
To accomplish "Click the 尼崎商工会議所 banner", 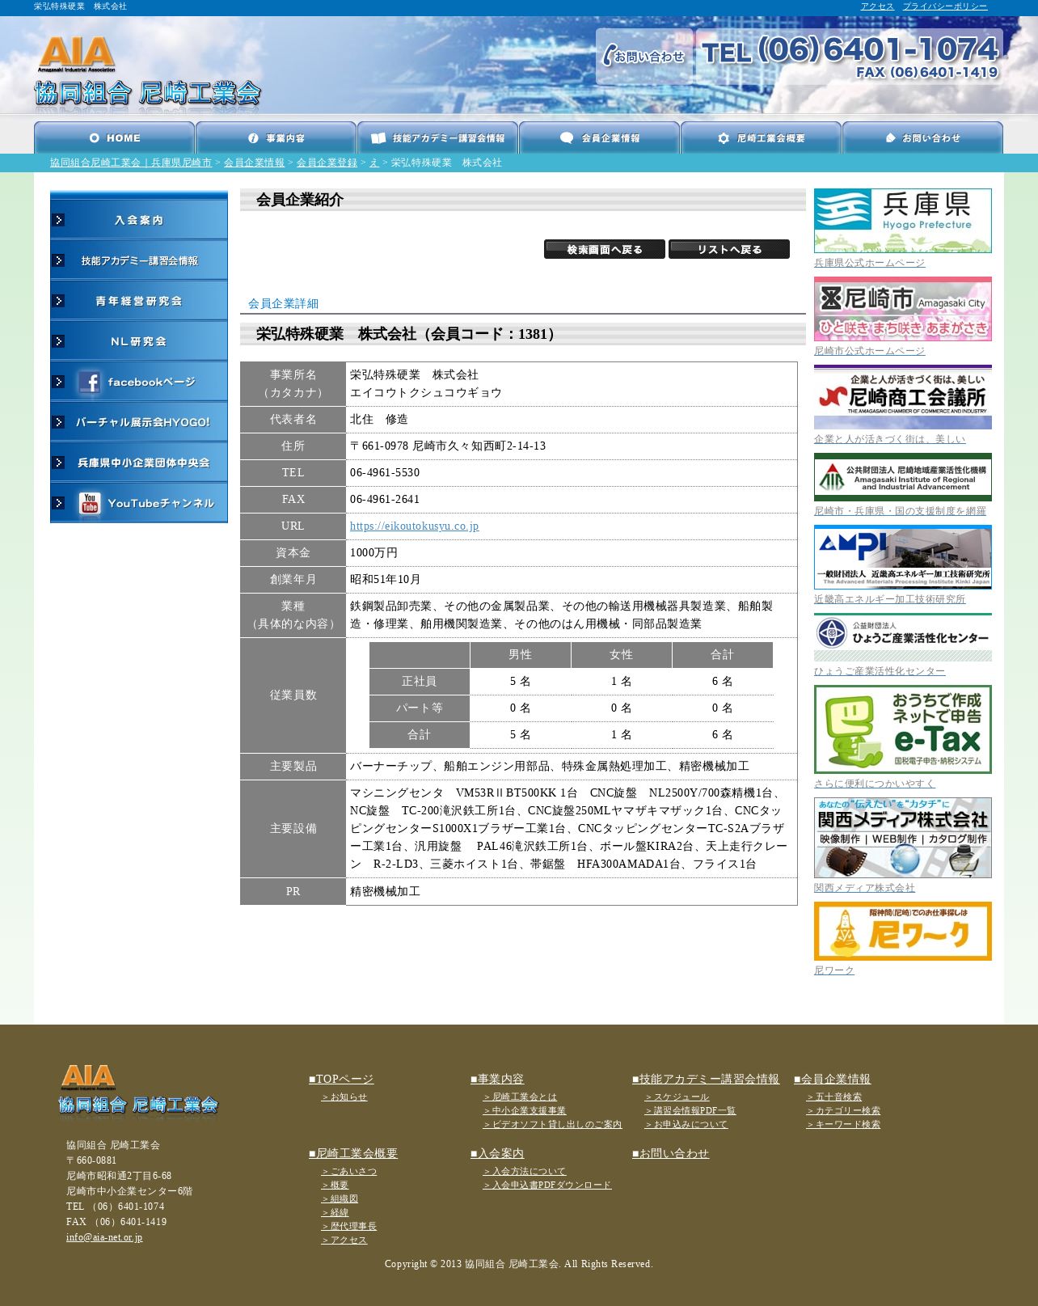I will [903, 397].
